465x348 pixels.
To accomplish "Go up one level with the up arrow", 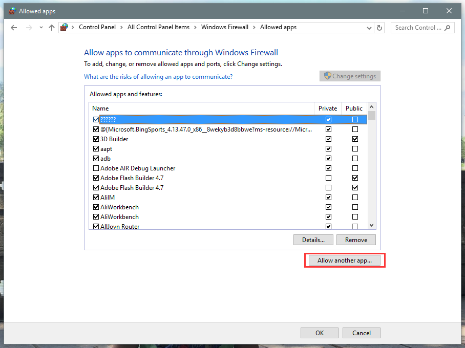I will pyautogui.click(x=52, y=28).
